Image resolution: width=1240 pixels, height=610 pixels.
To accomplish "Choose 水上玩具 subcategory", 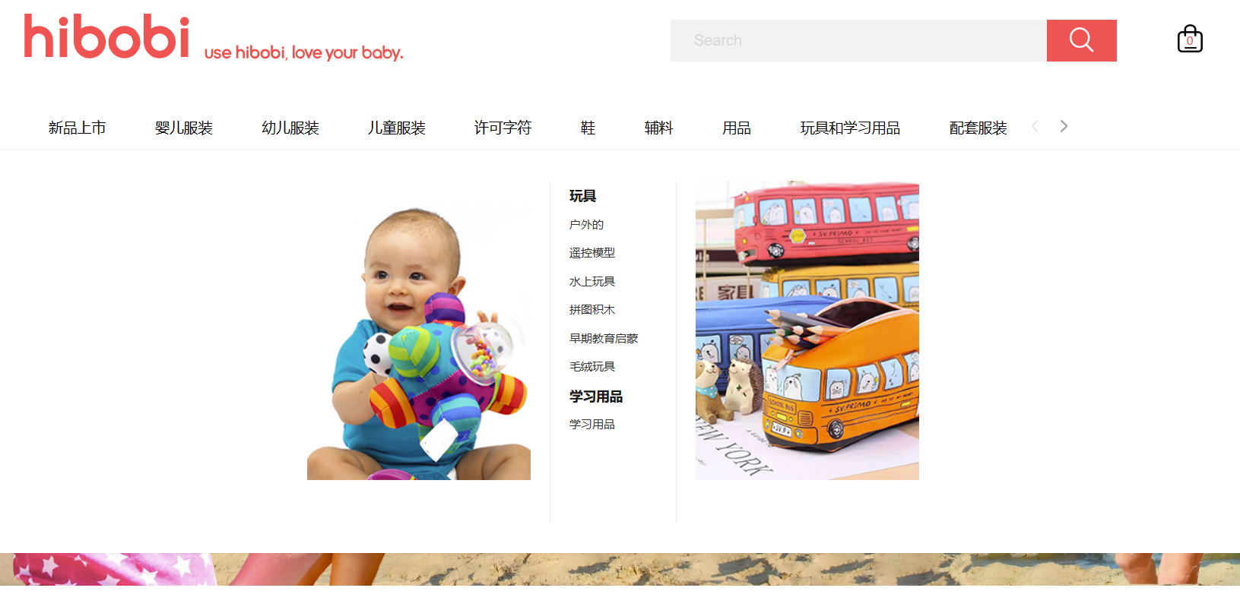I will click(592, 282).
